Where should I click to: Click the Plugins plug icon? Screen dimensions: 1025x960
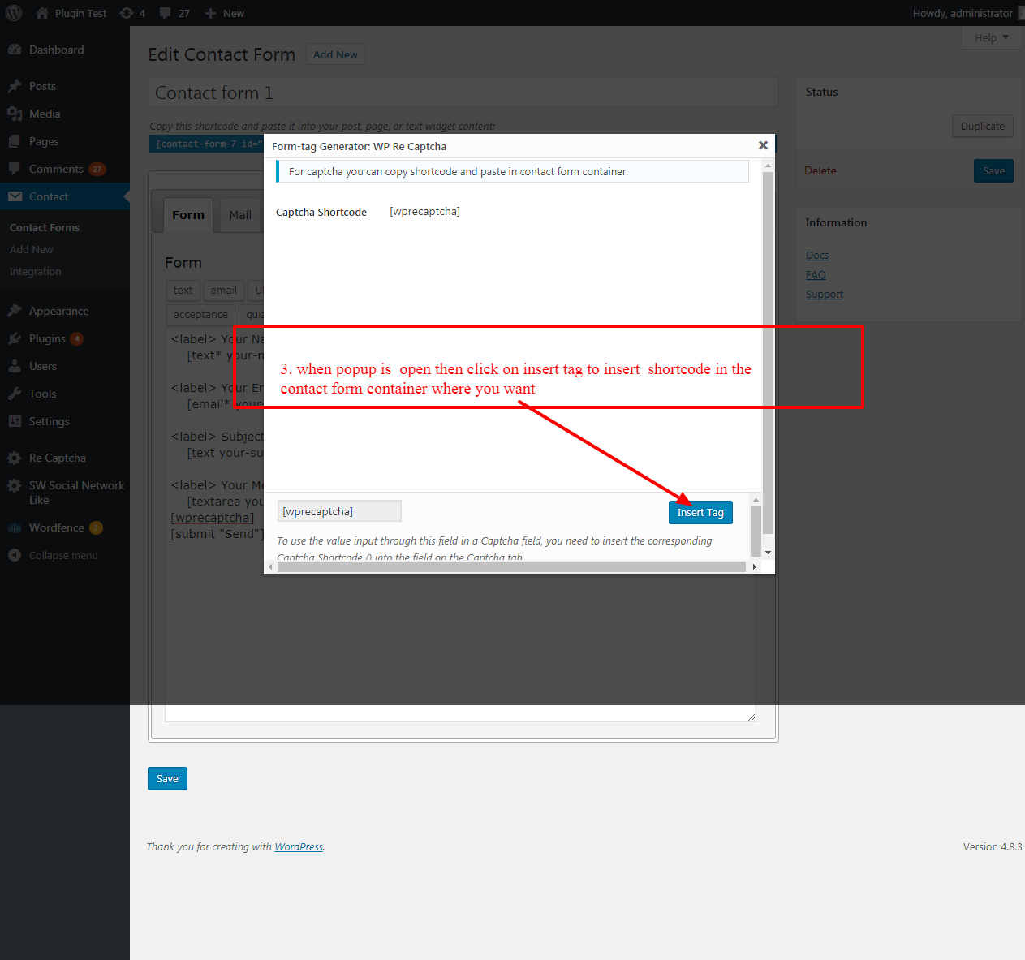click(x=15, y=338)
